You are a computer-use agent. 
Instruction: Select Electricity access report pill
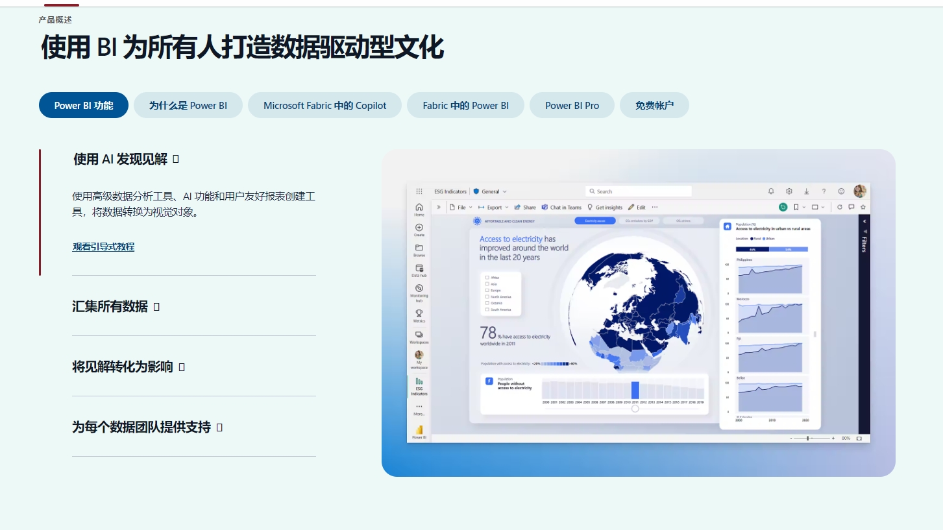[x=595, y=221]
